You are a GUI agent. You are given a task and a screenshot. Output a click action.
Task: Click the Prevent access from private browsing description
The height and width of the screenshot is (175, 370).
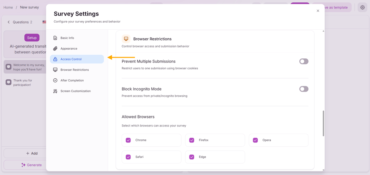(x=155, y=96)
